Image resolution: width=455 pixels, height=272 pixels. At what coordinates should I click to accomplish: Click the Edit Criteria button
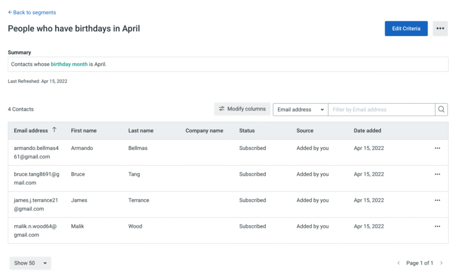tap(406, 28)
